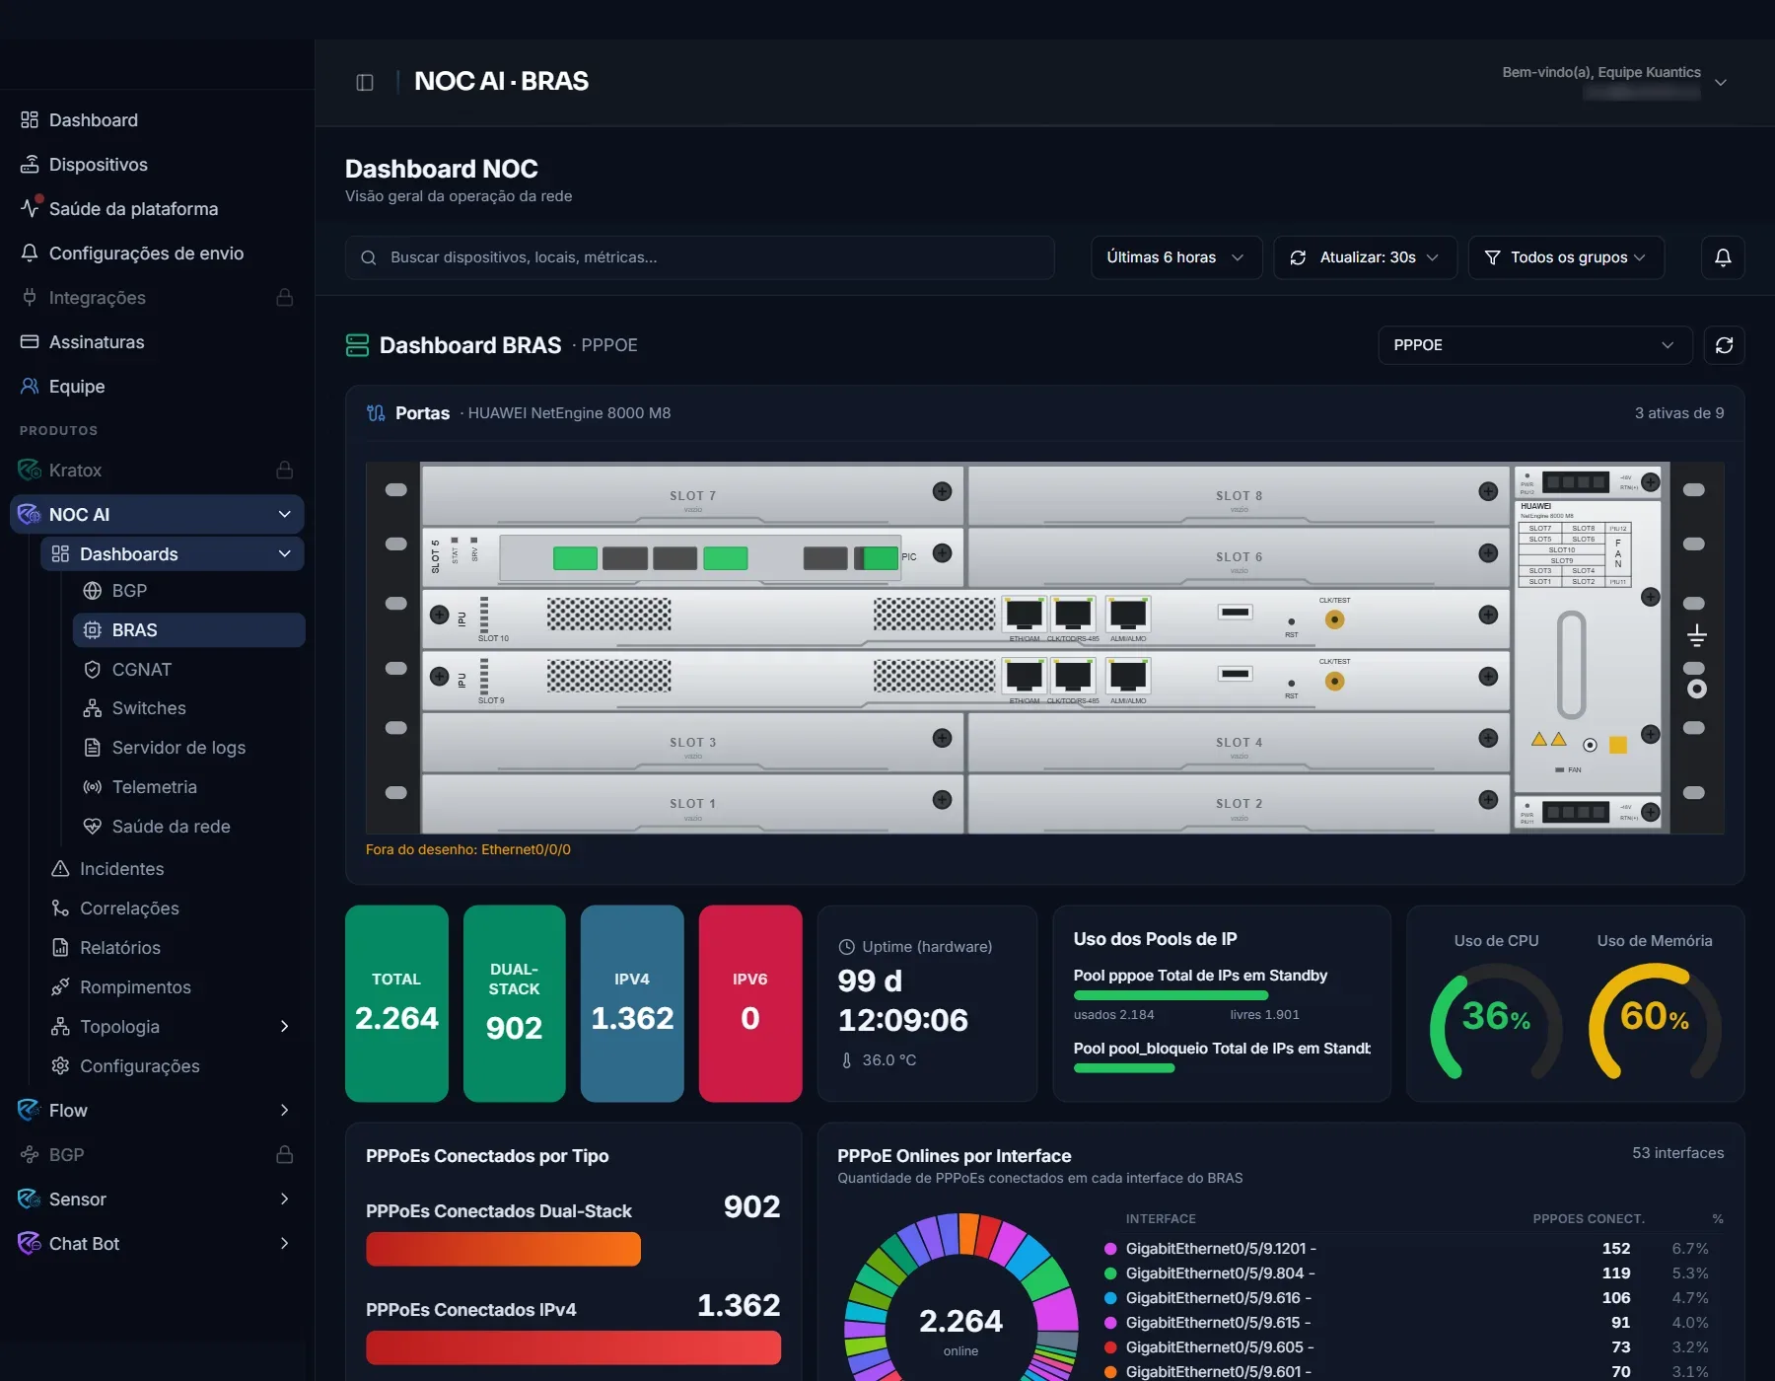Click the search devices input field

click(x=699, y=257)
